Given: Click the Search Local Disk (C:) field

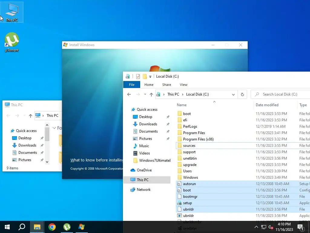Looking at the screenshot, I should (x=280, y=94).
